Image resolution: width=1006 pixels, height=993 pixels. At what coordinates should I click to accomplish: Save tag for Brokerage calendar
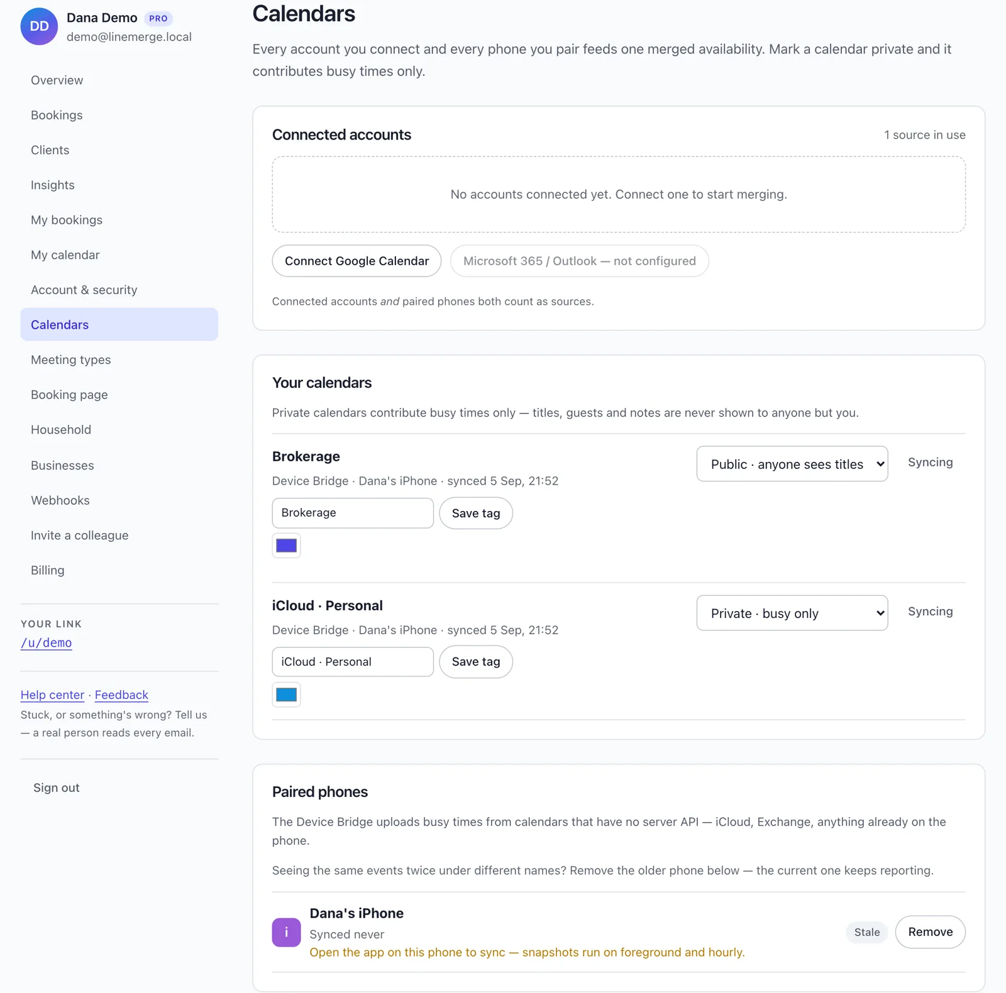[x=476, y=513]
